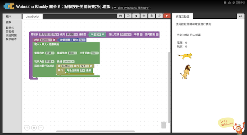Click the 先到 終點 的人就贏 text

pyautogui.click(x=189, y=35)
